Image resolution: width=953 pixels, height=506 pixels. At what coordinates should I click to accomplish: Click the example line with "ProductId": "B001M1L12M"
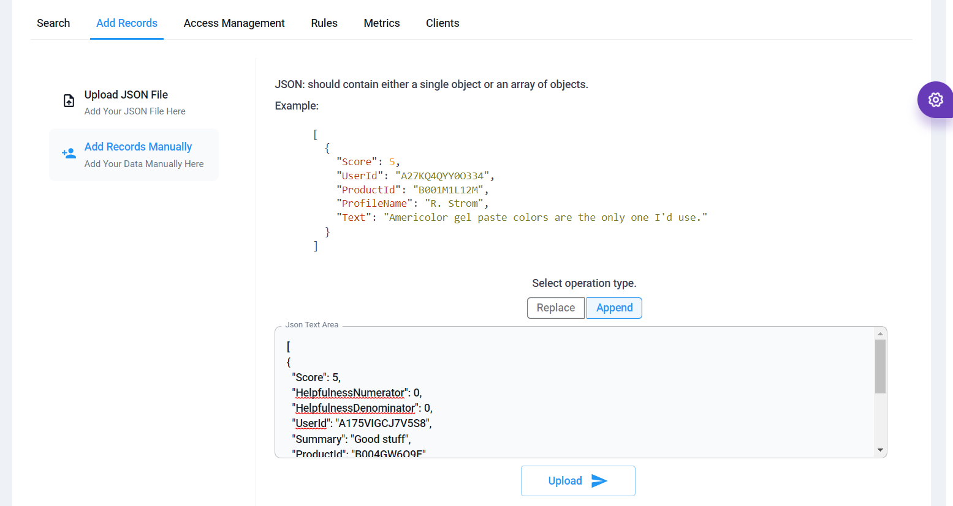412,190
